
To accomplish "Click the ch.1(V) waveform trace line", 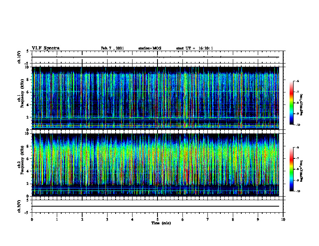I will click(x=155, y=57).
